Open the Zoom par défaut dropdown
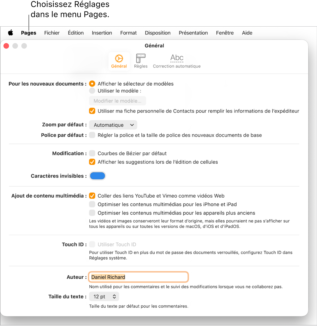This screenshot has height=326, width=317. 113,125
